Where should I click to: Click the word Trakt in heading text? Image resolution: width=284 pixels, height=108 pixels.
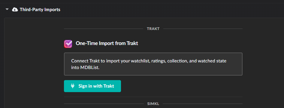132,43
